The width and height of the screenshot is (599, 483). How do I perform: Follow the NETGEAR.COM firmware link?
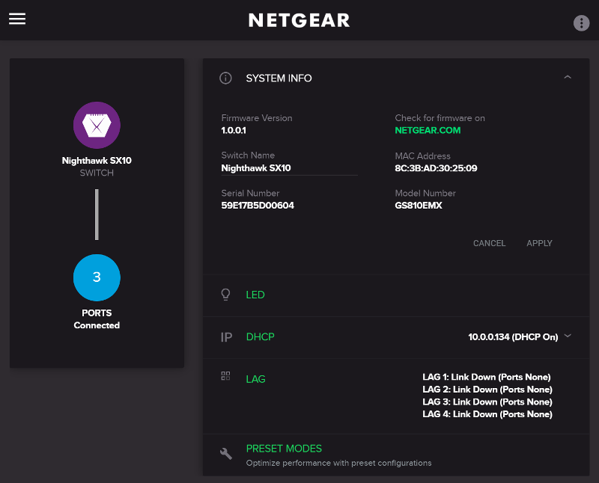click(x=428, y=130)
